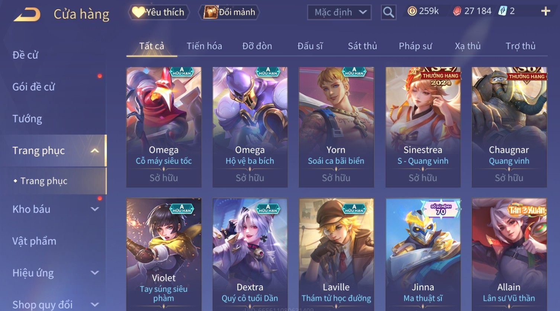This screenshot has height=311, width=560.
Task: Open Tướng in the sidebar
Action: click(x=27, y=119)
